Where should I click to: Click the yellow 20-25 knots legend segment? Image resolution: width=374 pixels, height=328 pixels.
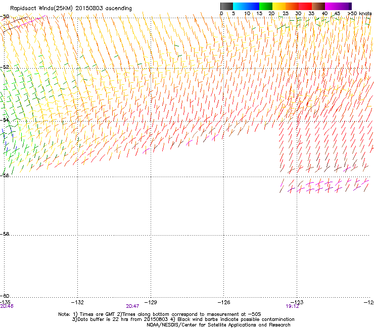pos(279,6)
